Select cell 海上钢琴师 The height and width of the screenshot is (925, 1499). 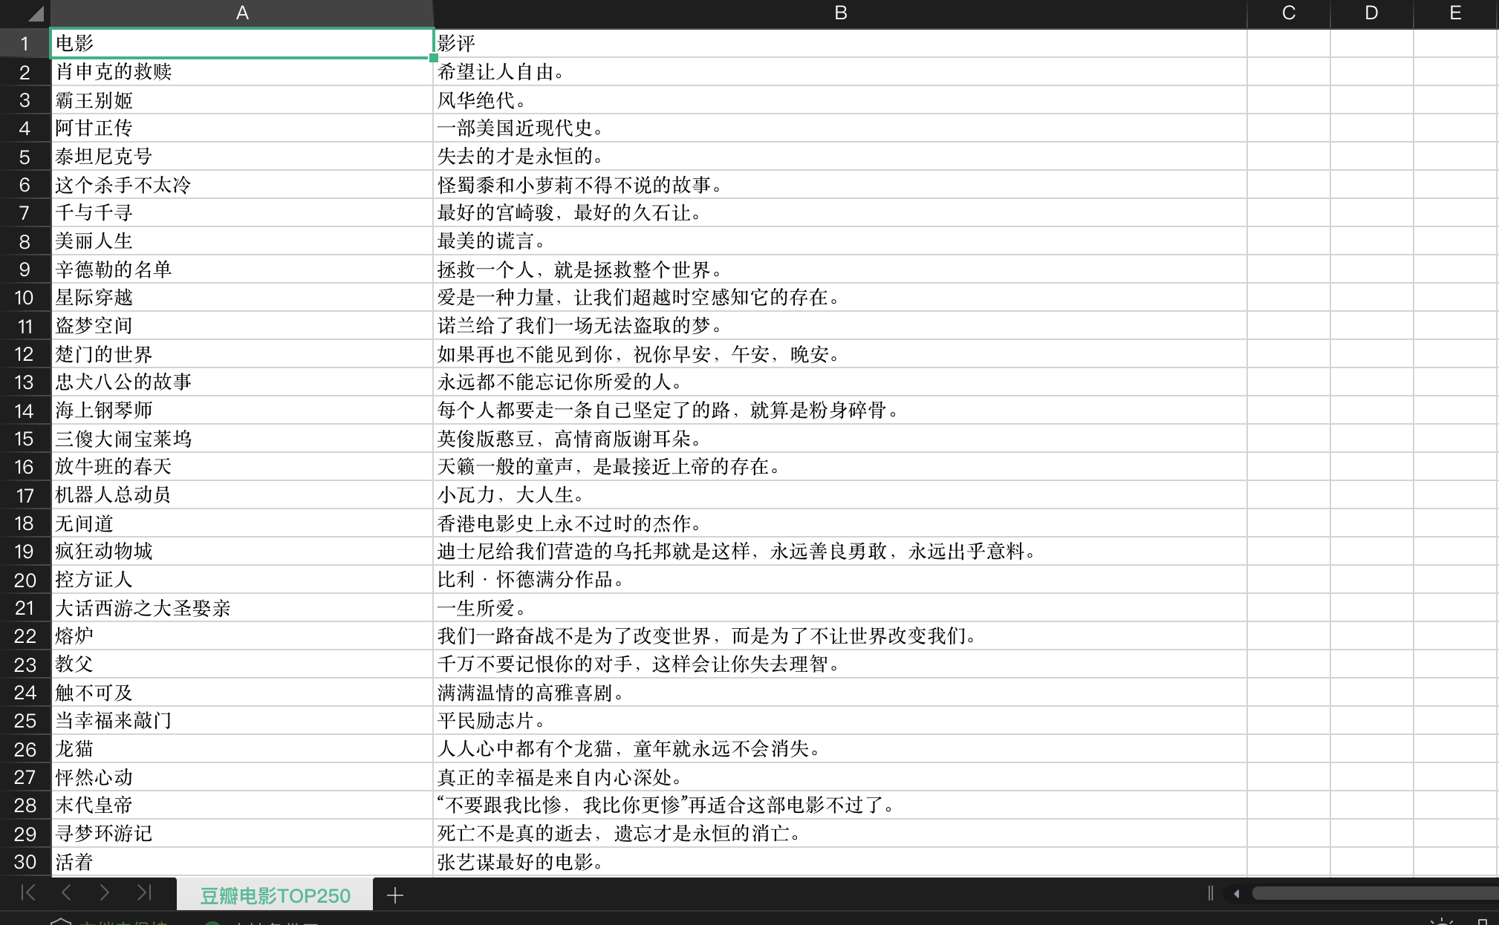(x=242, y=411)
